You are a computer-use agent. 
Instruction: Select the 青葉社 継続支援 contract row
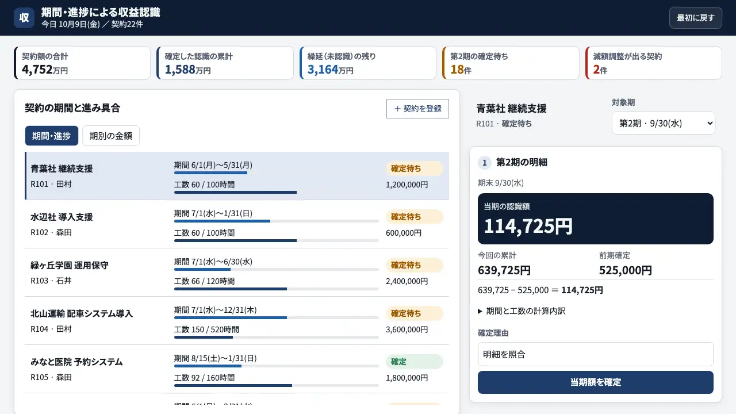coord(237,176)
